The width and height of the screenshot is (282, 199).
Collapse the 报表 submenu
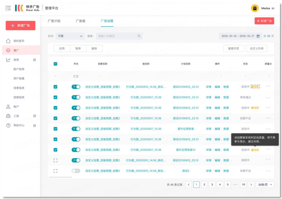[34, 60]
